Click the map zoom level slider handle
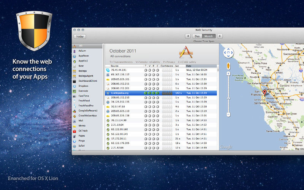 click(228, 98)
